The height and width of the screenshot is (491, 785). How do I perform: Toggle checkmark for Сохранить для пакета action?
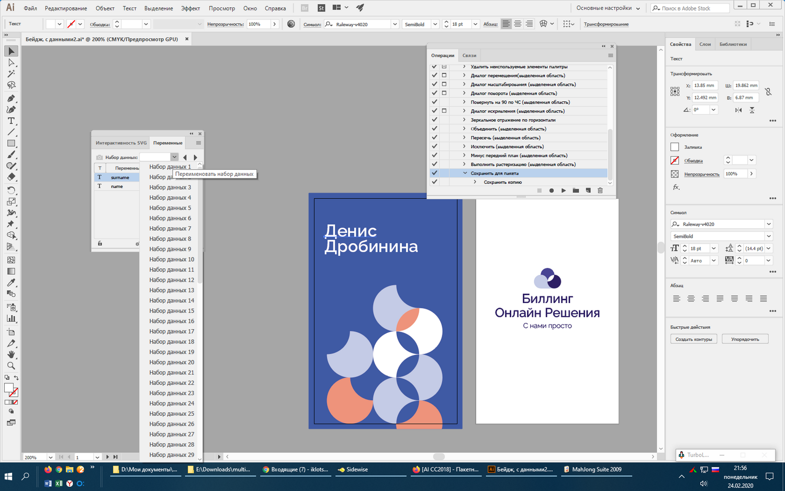pos(434,173)
